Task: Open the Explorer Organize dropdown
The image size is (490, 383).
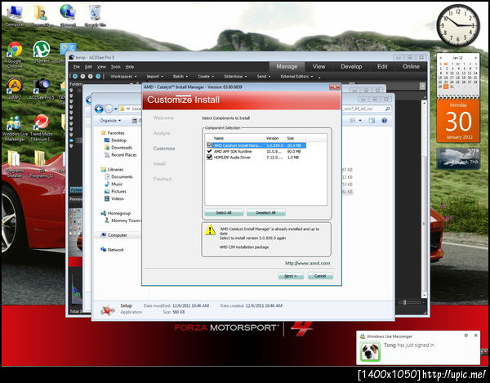Action: (110, 121)
